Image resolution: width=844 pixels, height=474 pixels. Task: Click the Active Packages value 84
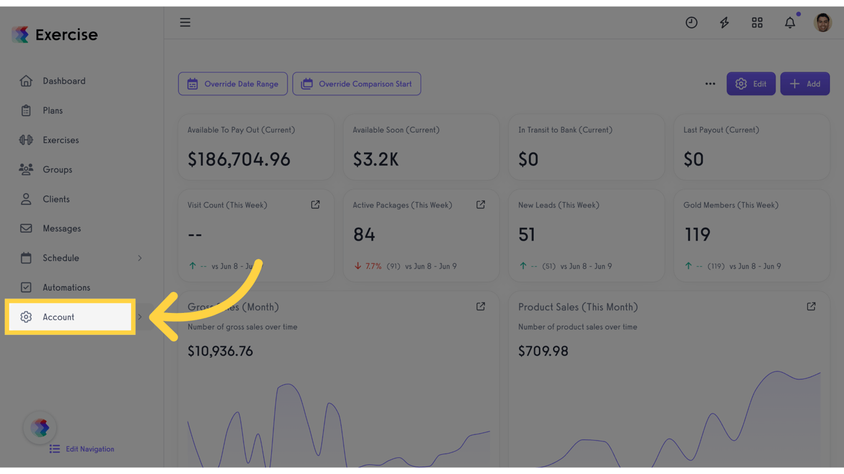[364, 235]
